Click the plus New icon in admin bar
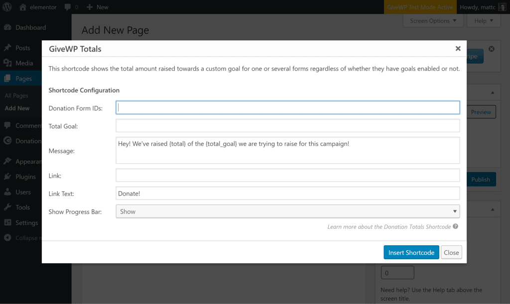Viewport: 510px width, 304px height. tap(90, 7)
